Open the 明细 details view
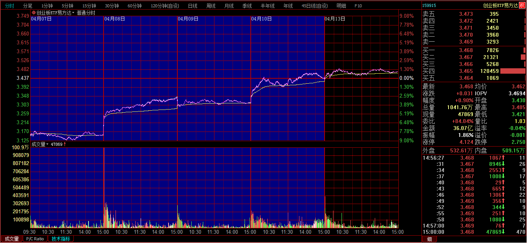 tap(341, 6)
